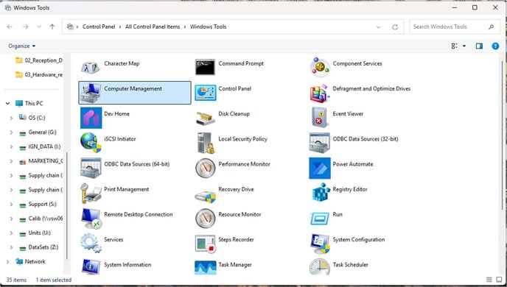Go to Control Panel breadcrumb
Screen dimensions: 507x287
click(99, 26)
